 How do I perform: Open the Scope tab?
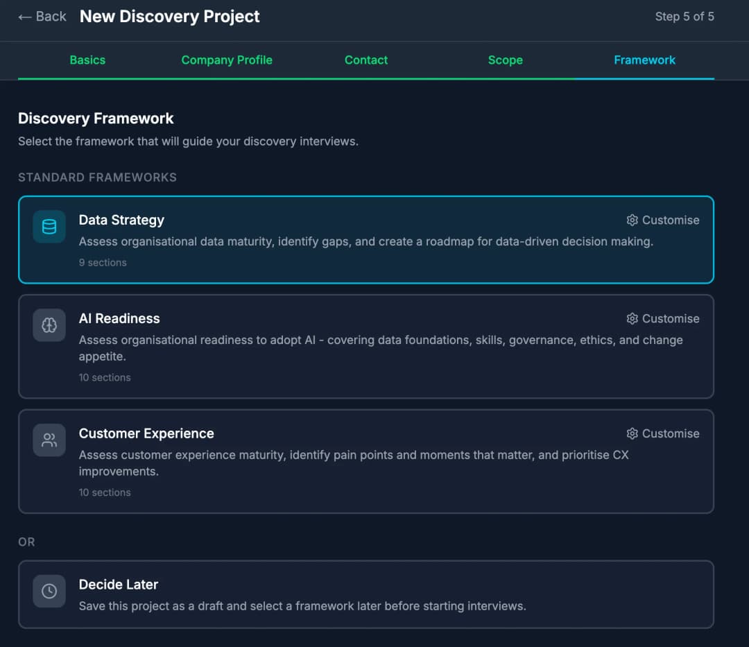click(x=505, y=60)
